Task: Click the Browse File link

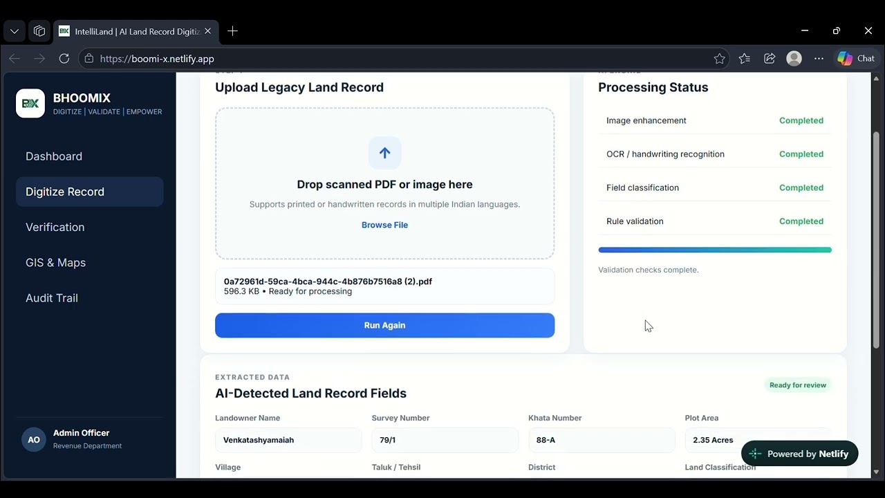Action: [x=385, y=225]
